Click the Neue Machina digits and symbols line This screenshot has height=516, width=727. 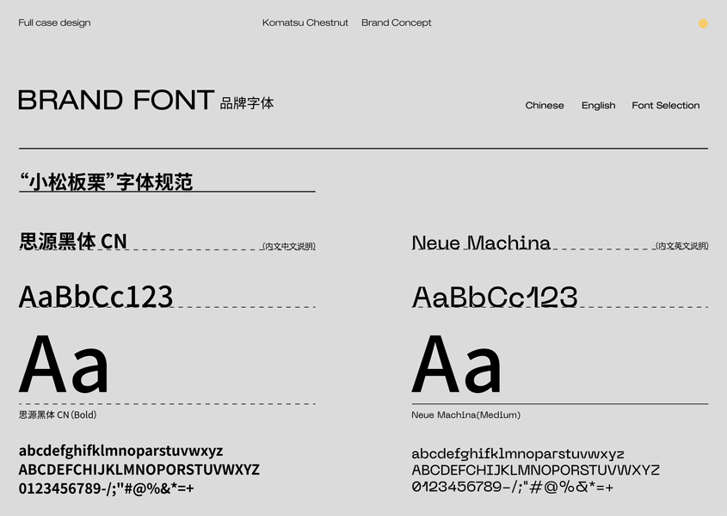(x=512, y=487)
